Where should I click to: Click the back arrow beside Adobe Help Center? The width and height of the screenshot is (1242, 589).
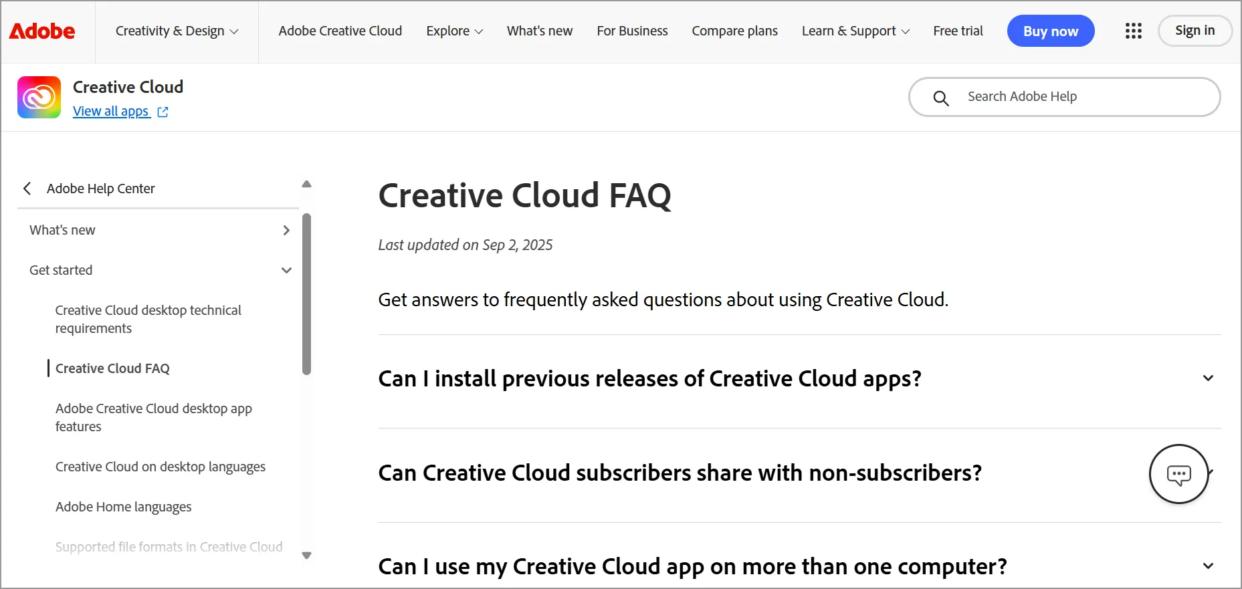tap(27, 189)
